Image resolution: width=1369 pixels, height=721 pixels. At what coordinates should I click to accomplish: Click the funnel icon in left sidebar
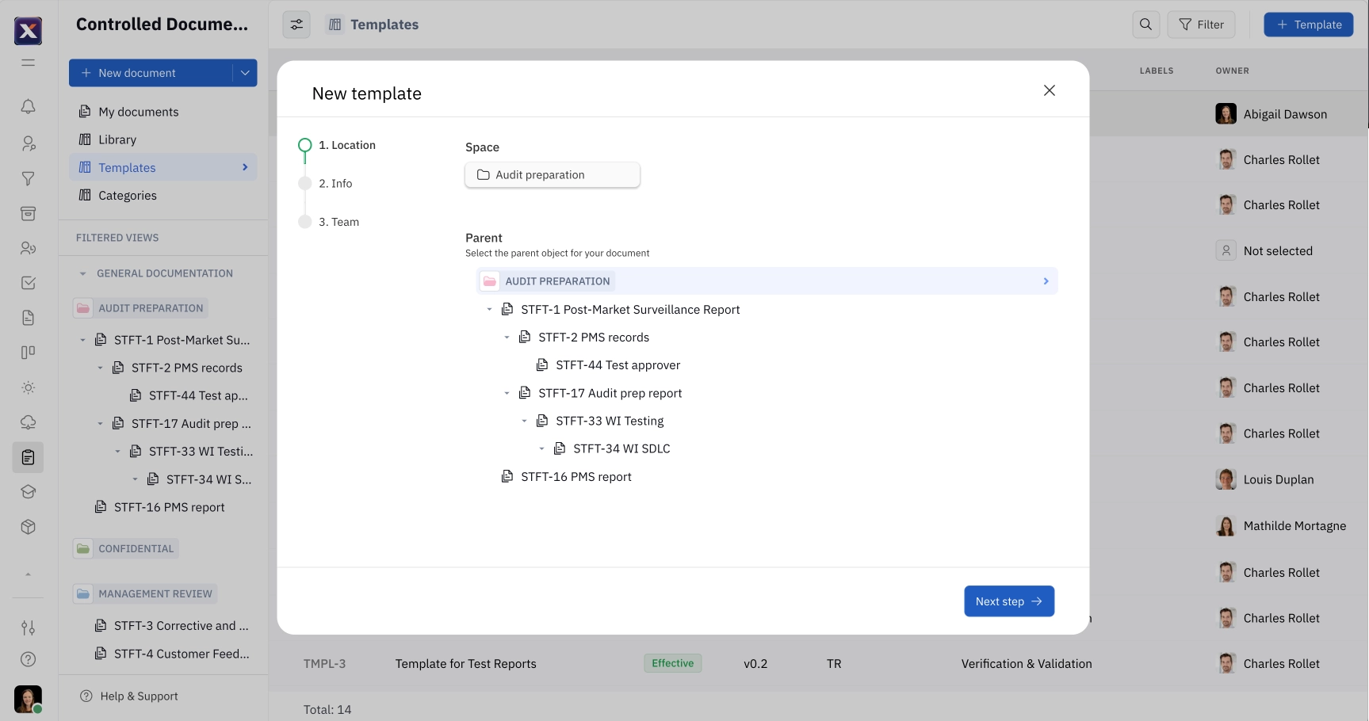pos(28,179)
